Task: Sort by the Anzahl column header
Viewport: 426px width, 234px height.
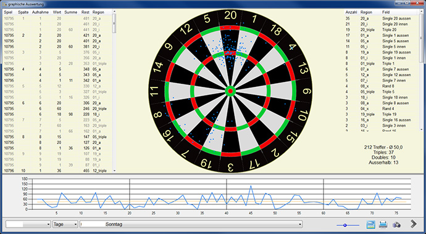Action: (x=351, y=12)
